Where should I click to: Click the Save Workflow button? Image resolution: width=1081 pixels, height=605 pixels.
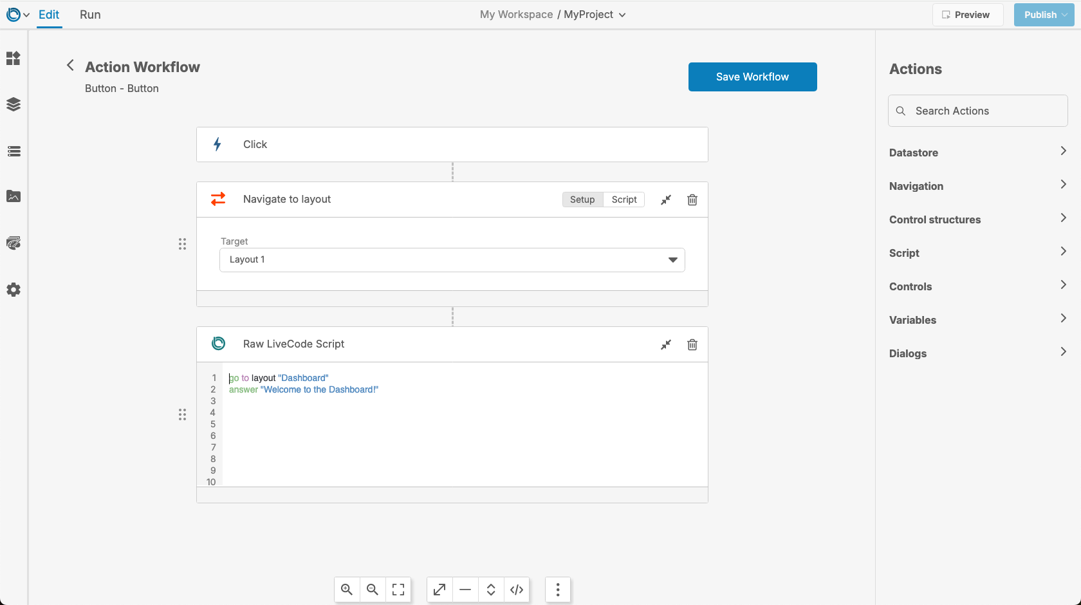(x=753, y=77)
